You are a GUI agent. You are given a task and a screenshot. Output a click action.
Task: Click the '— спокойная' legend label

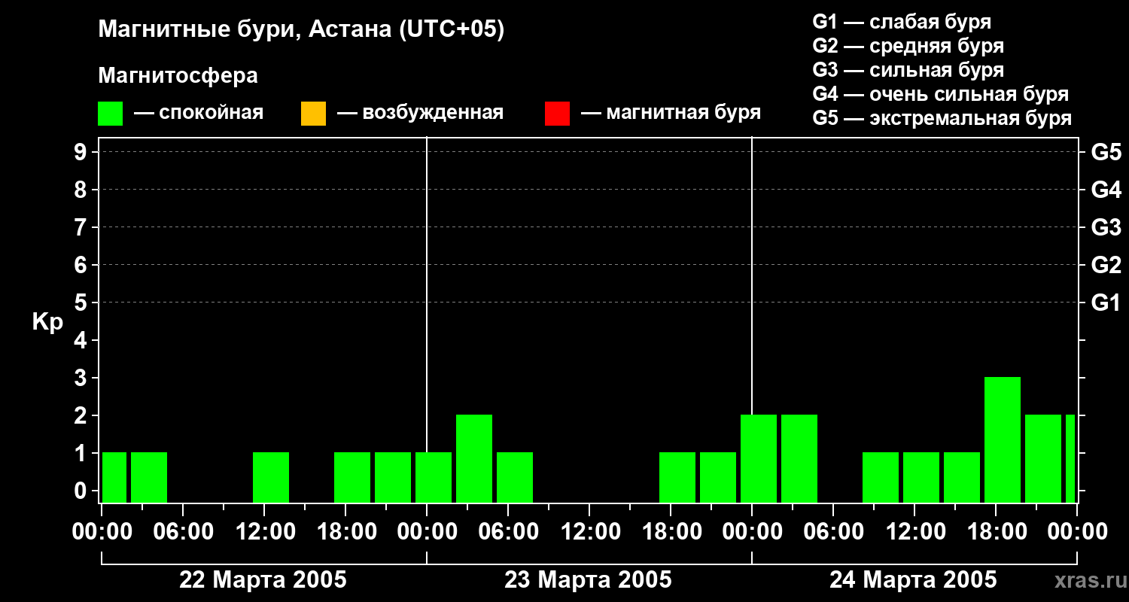click(199, 114)
